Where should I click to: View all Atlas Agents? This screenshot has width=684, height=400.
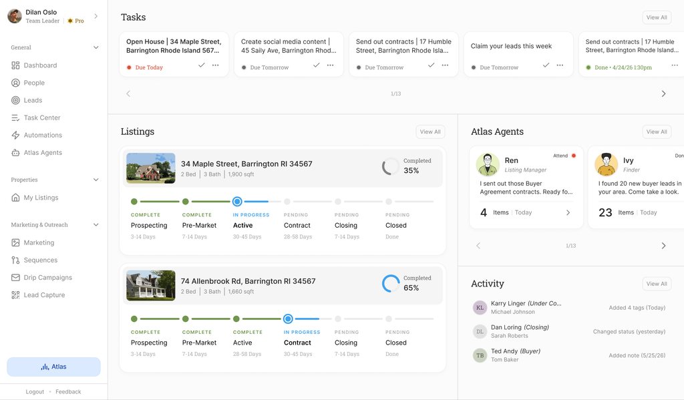pos(657,132)
